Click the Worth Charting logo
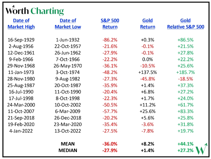 tap(35, 11)
